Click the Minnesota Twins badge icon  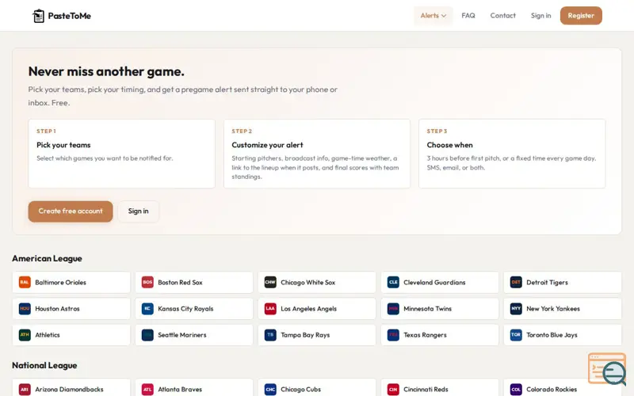[393, 309]
